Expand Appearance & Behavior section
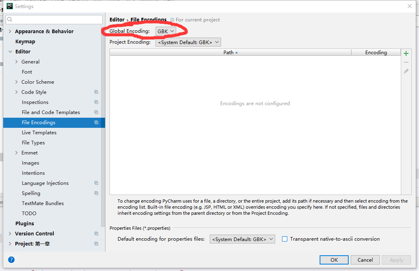 point(10,31)
